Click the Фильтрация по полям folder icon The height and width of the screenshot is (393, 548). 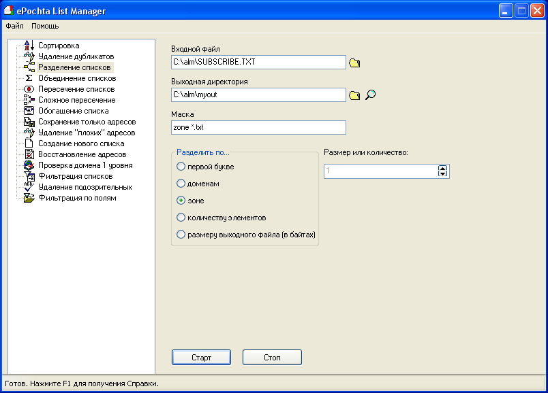click(29, 198)
